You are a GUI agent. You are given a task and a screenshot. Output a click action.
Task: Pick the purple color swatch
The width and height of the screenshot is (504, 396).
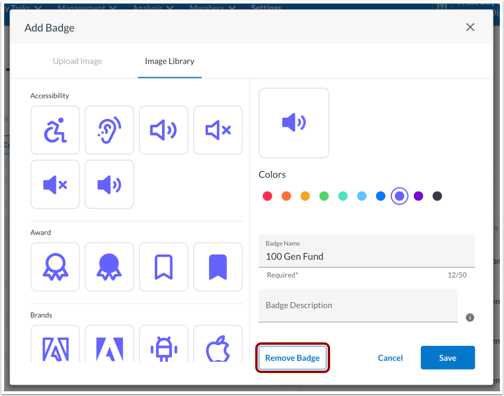(418, 196)
